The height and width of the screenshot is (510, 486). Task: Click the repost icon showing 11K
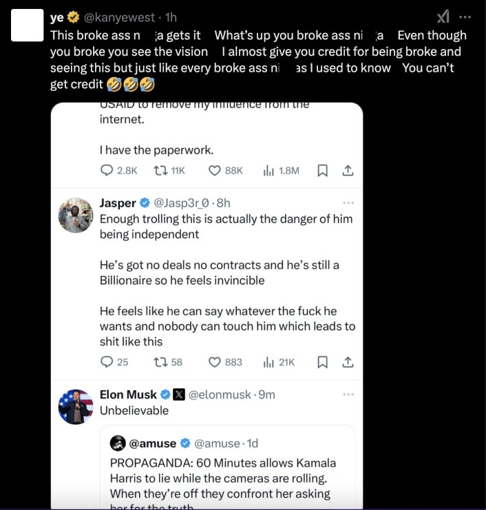[x=160, y=170]
